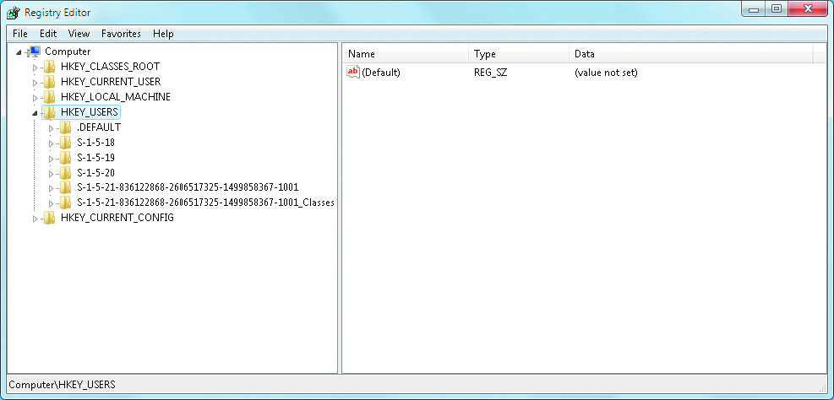Viewport: 834px width, 400px height.
Task: Click the folder icon of the key ending in 1001_Classes
Action: [x=65, y=203]
